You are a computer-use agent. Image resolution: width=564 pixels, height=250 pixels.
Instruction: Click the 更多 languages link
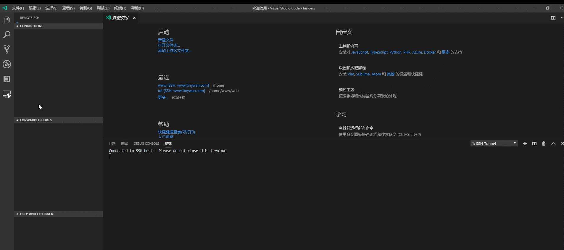point(446,52)
